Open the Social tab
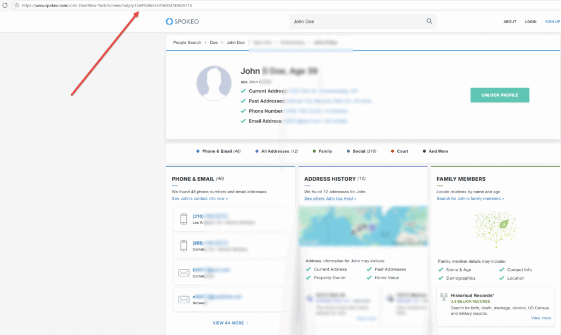561x335 pixels. 362,151
